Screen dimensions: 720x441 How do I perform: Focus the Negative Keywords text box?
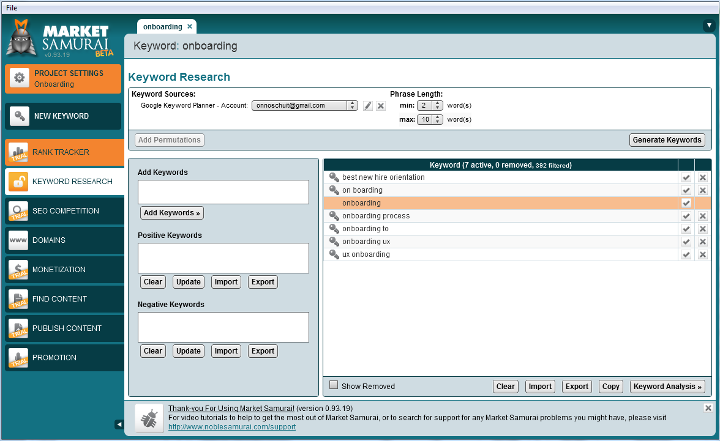click(x=223, y=327)
